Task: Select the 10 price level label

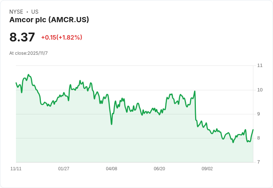Action: tap(260, 90)
